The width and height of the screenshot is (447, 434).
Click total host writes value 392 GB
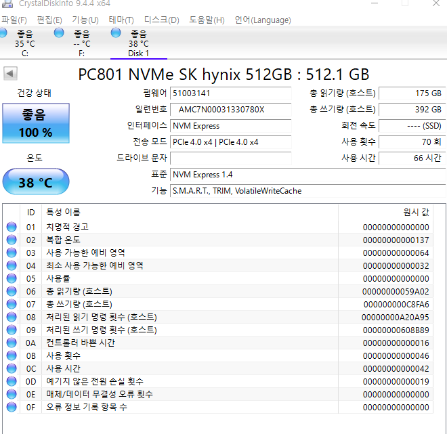[412, 110]
